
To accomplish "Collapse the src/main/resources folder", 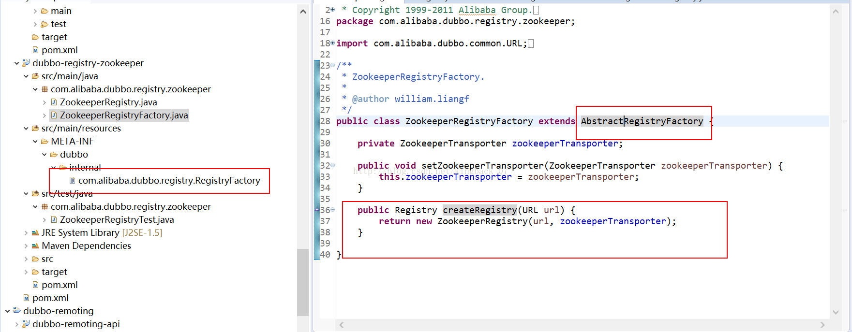I will click(26, 128).
